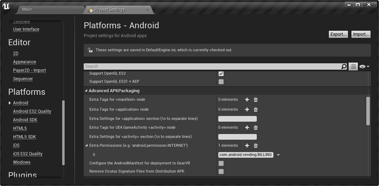
Task: Open the 2D editor settings
Action: click(16, 53)
